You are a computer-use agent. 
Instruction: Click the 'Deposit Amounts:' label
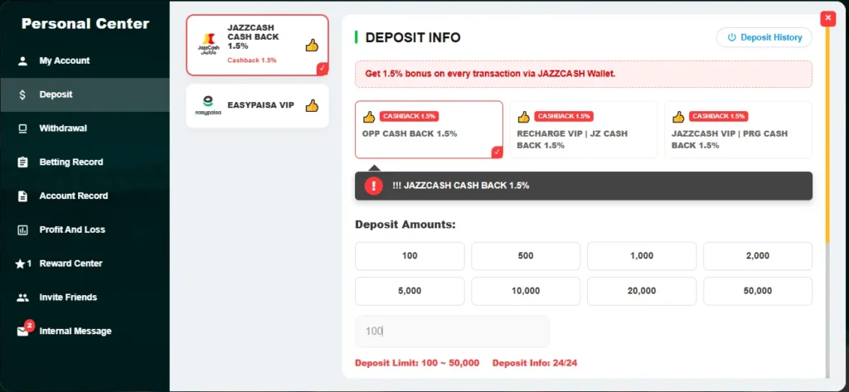click(x=405, y=225)
